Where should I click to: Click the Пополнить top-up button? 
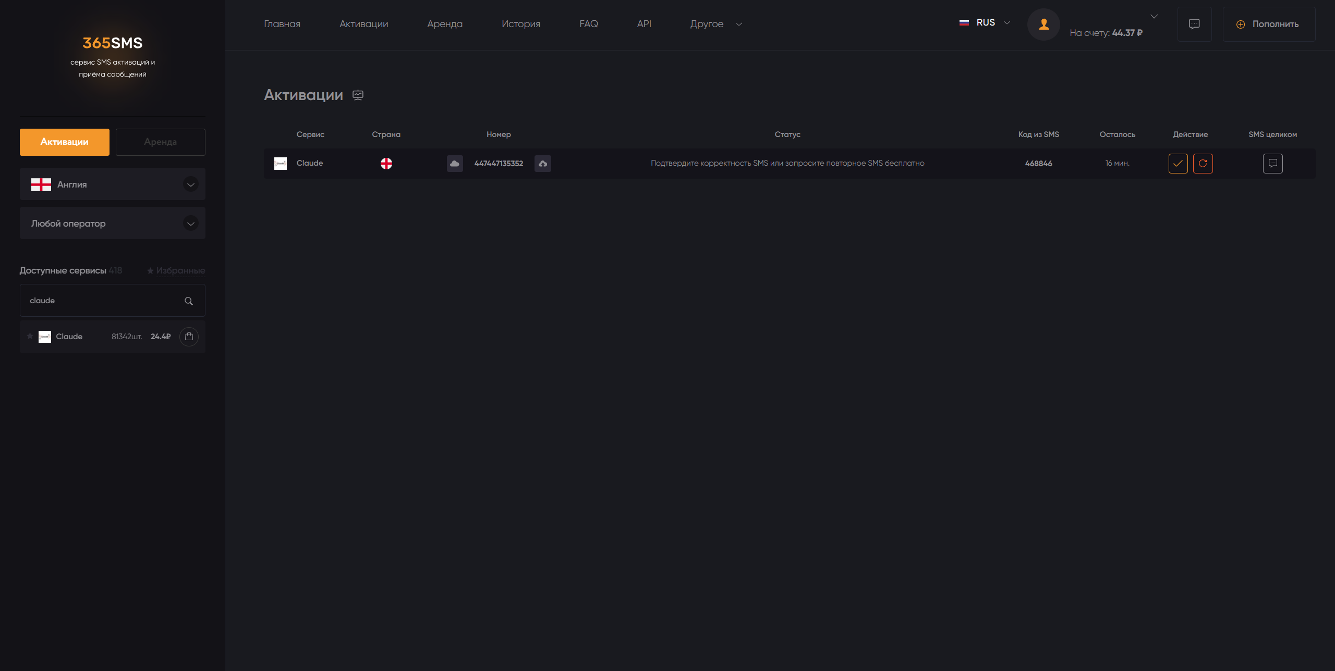coord(1269,24)
